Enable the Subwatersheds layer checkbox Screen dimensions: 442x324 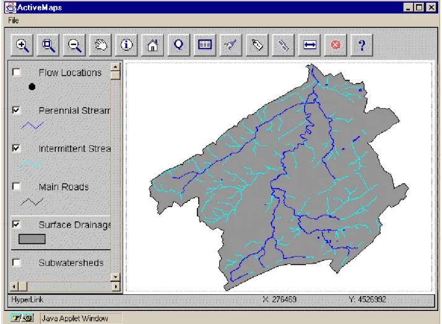(16, 262)
